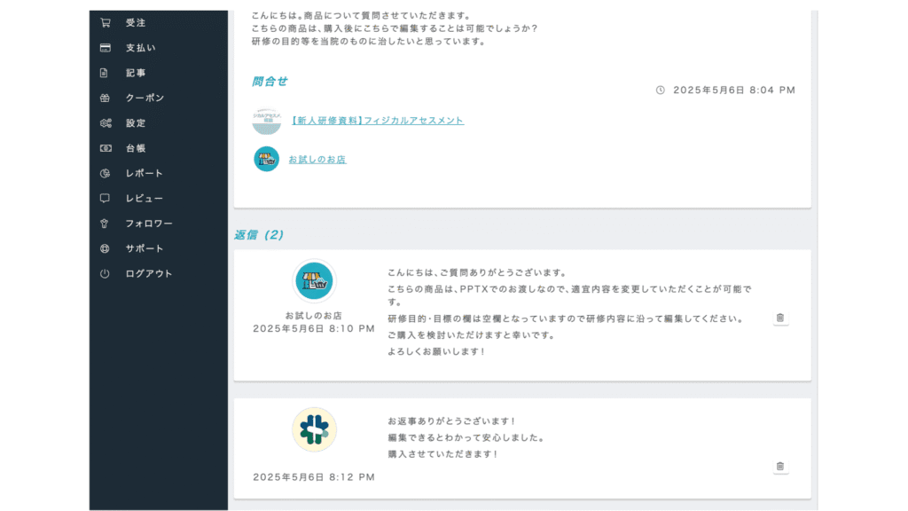Click the gears icon for 設定
This screenshot has height=511, width=908.
click(106, 122)
